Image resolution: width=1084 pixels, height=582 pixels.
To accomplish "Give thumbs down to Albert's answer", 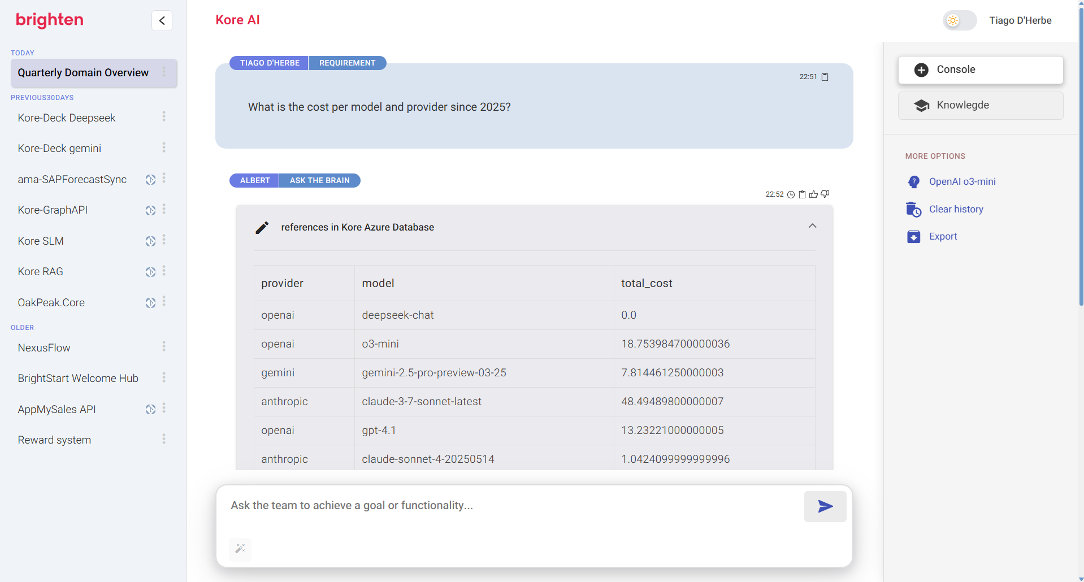I will coord(825,194).
